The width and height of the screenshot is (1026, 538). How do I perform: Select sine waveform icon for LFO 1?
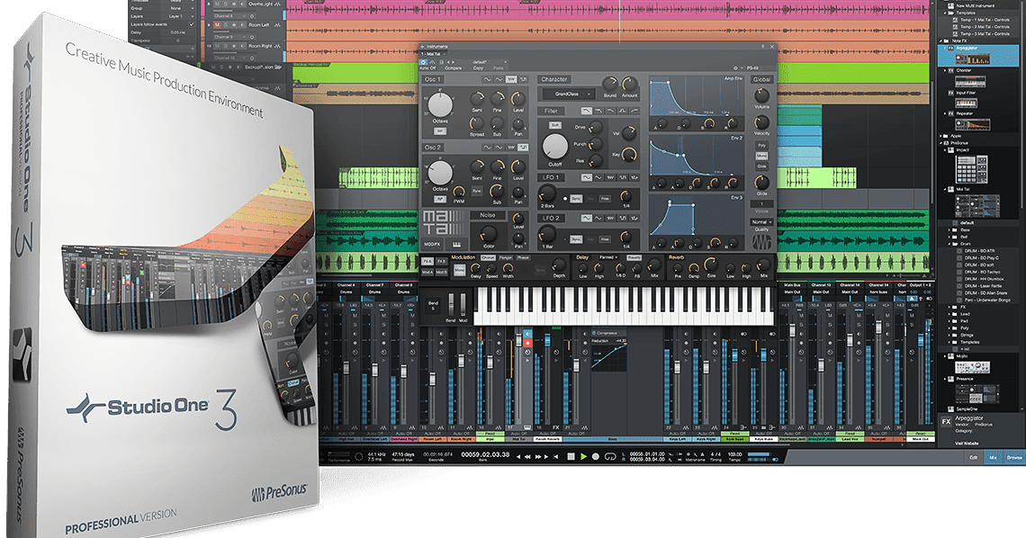[x=586, y=178]
